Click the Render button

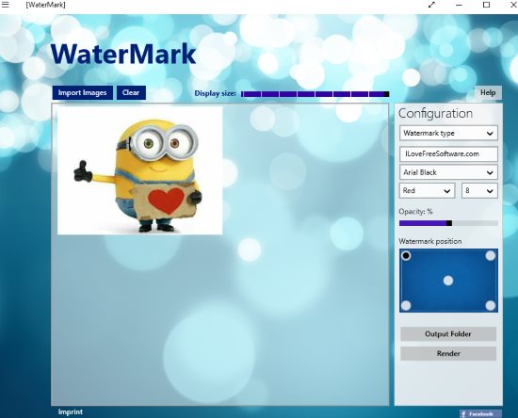coord(448,354)
